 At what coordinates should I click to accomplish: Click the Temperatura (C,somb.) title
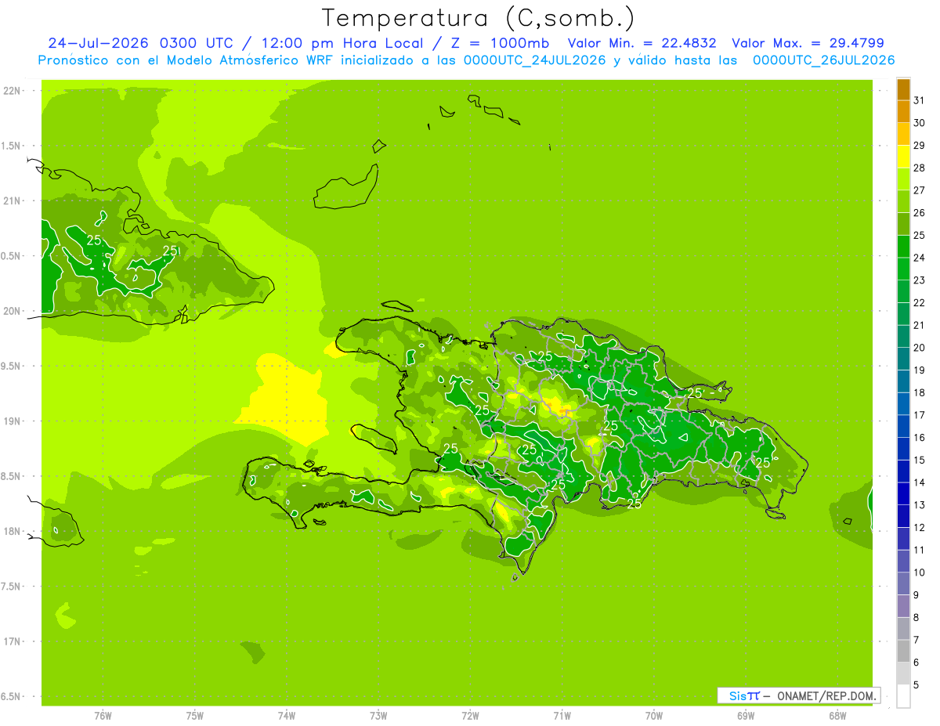pyautogui.click(x=478, y=18)
